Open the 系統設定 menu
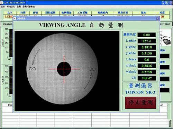 pyautogui.click(x=11, y=7)
